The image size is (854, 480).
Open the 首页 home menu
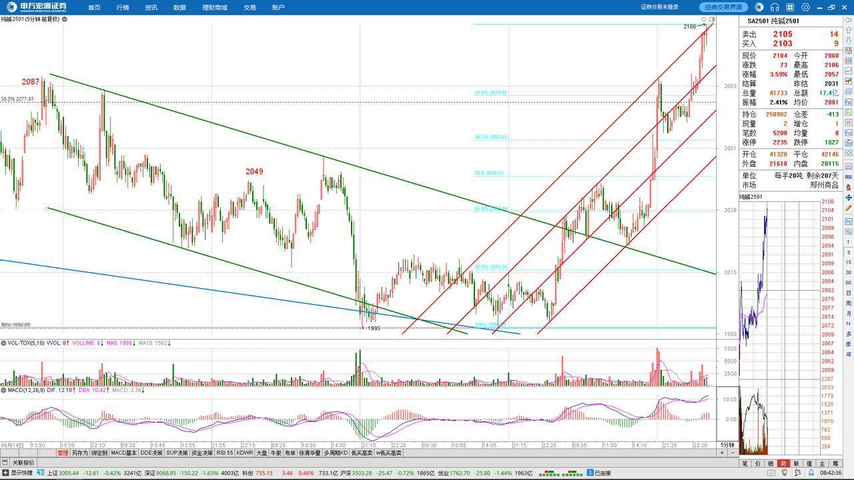(94, 7)
